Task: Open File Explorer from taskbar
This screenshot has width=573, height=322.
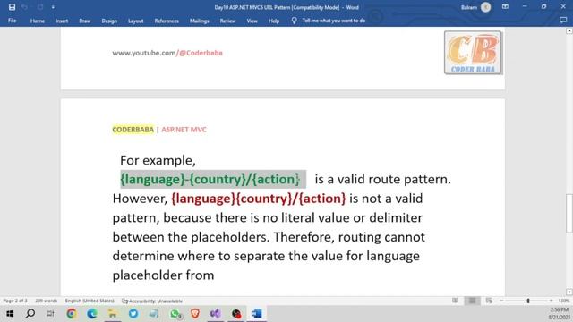Action: 113,314
